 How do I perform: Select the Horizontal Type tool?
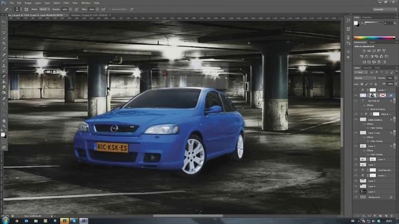pyautogui.click(x=4, y=104)
